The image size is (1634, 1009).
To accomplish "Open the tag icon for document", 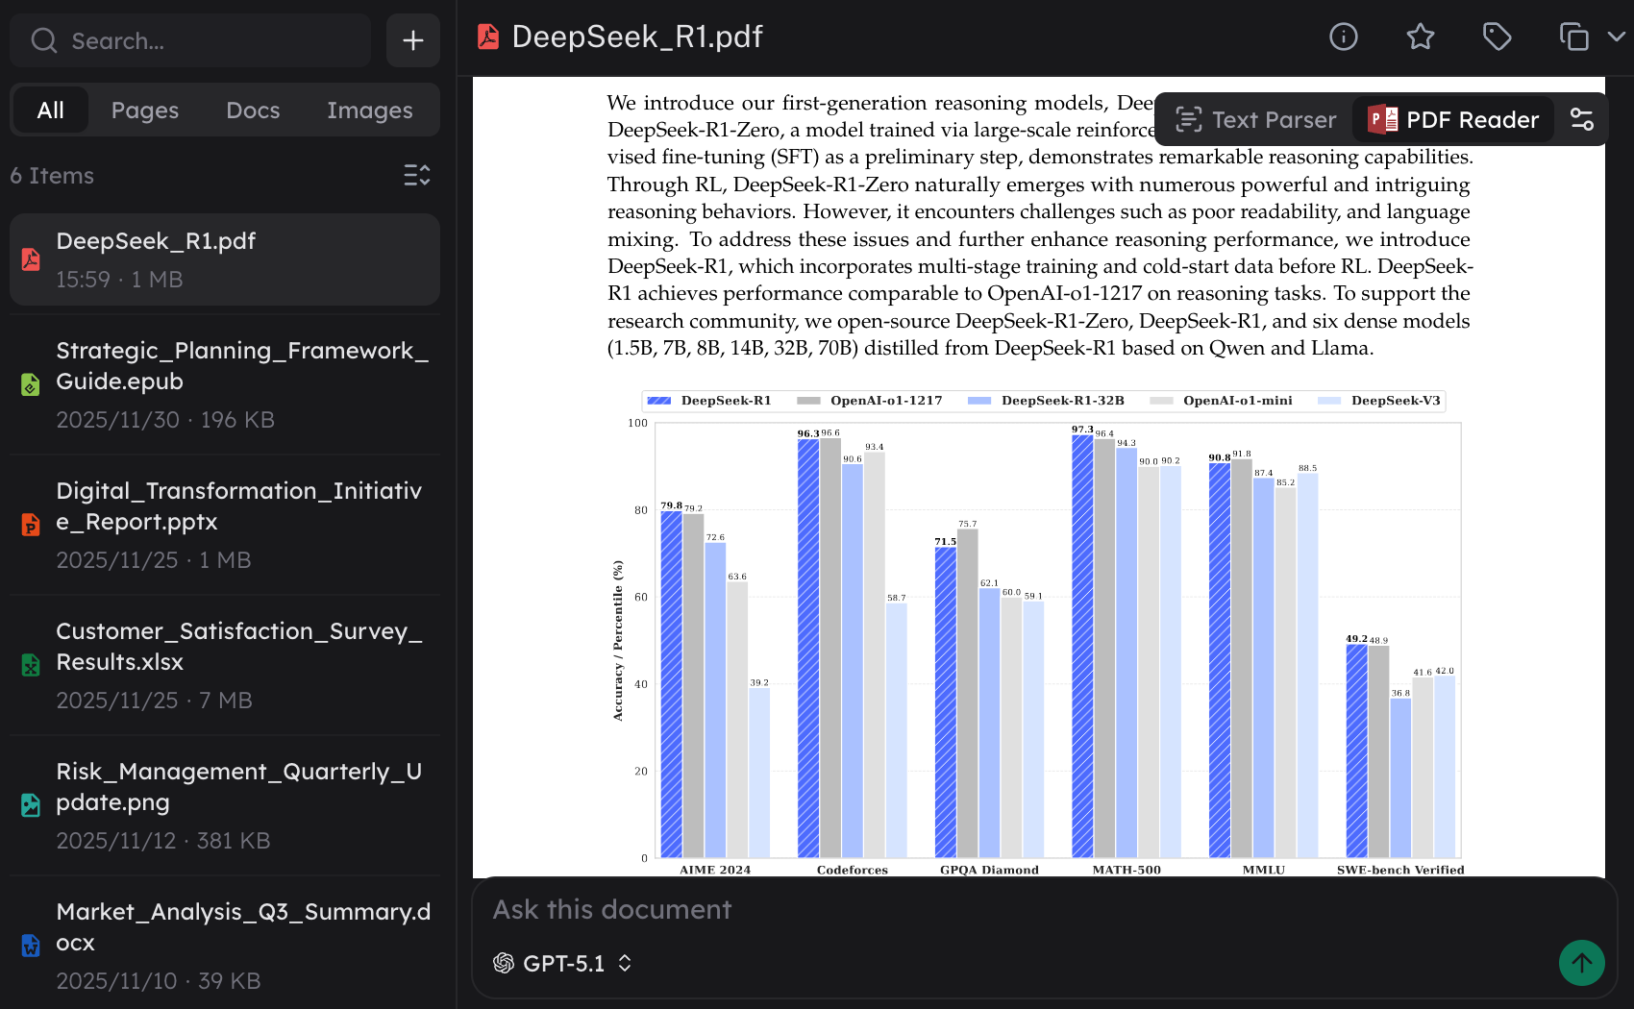I will click(1497, 37).
